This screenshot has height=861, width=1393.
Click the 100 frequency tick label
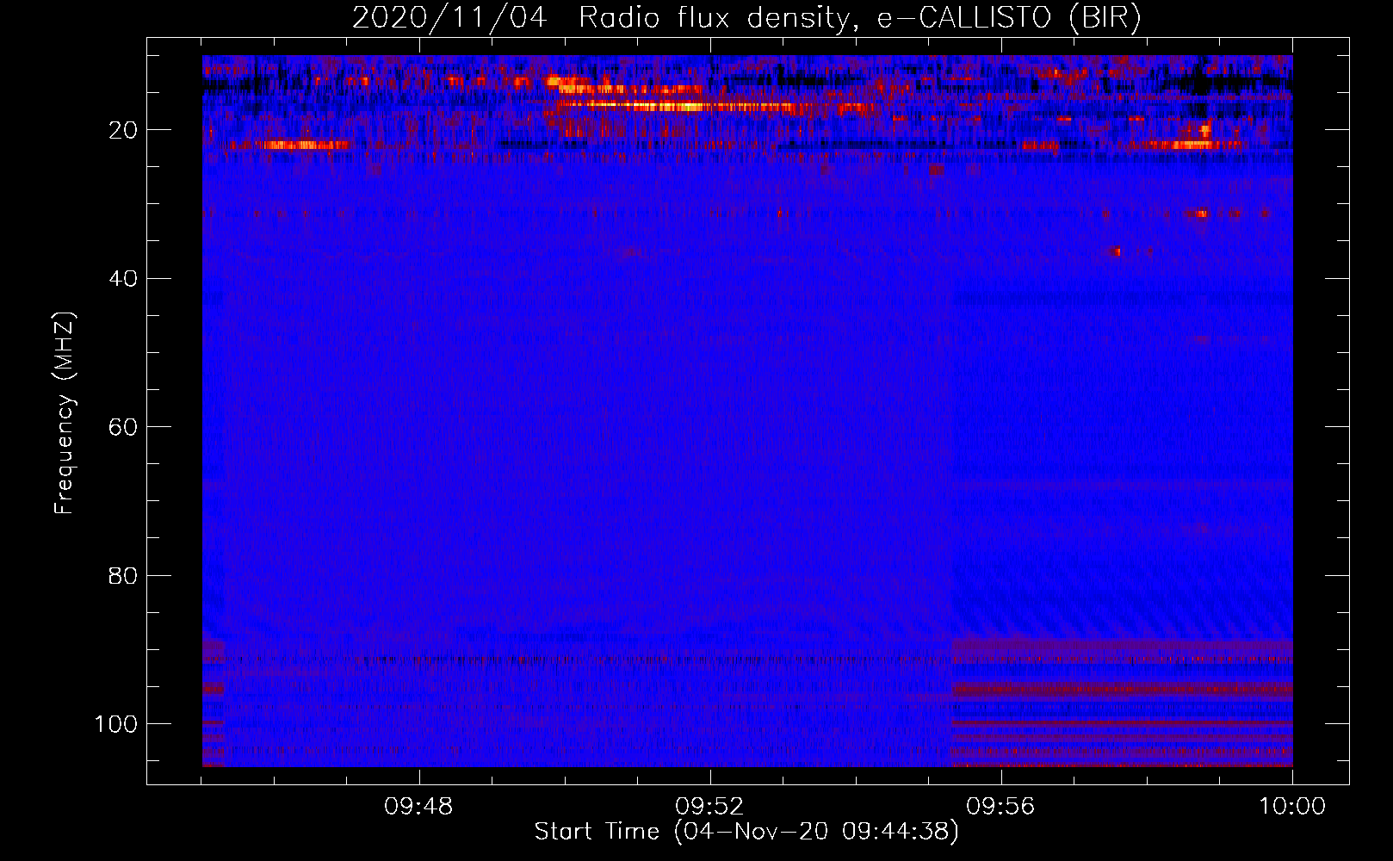[116, 724]
